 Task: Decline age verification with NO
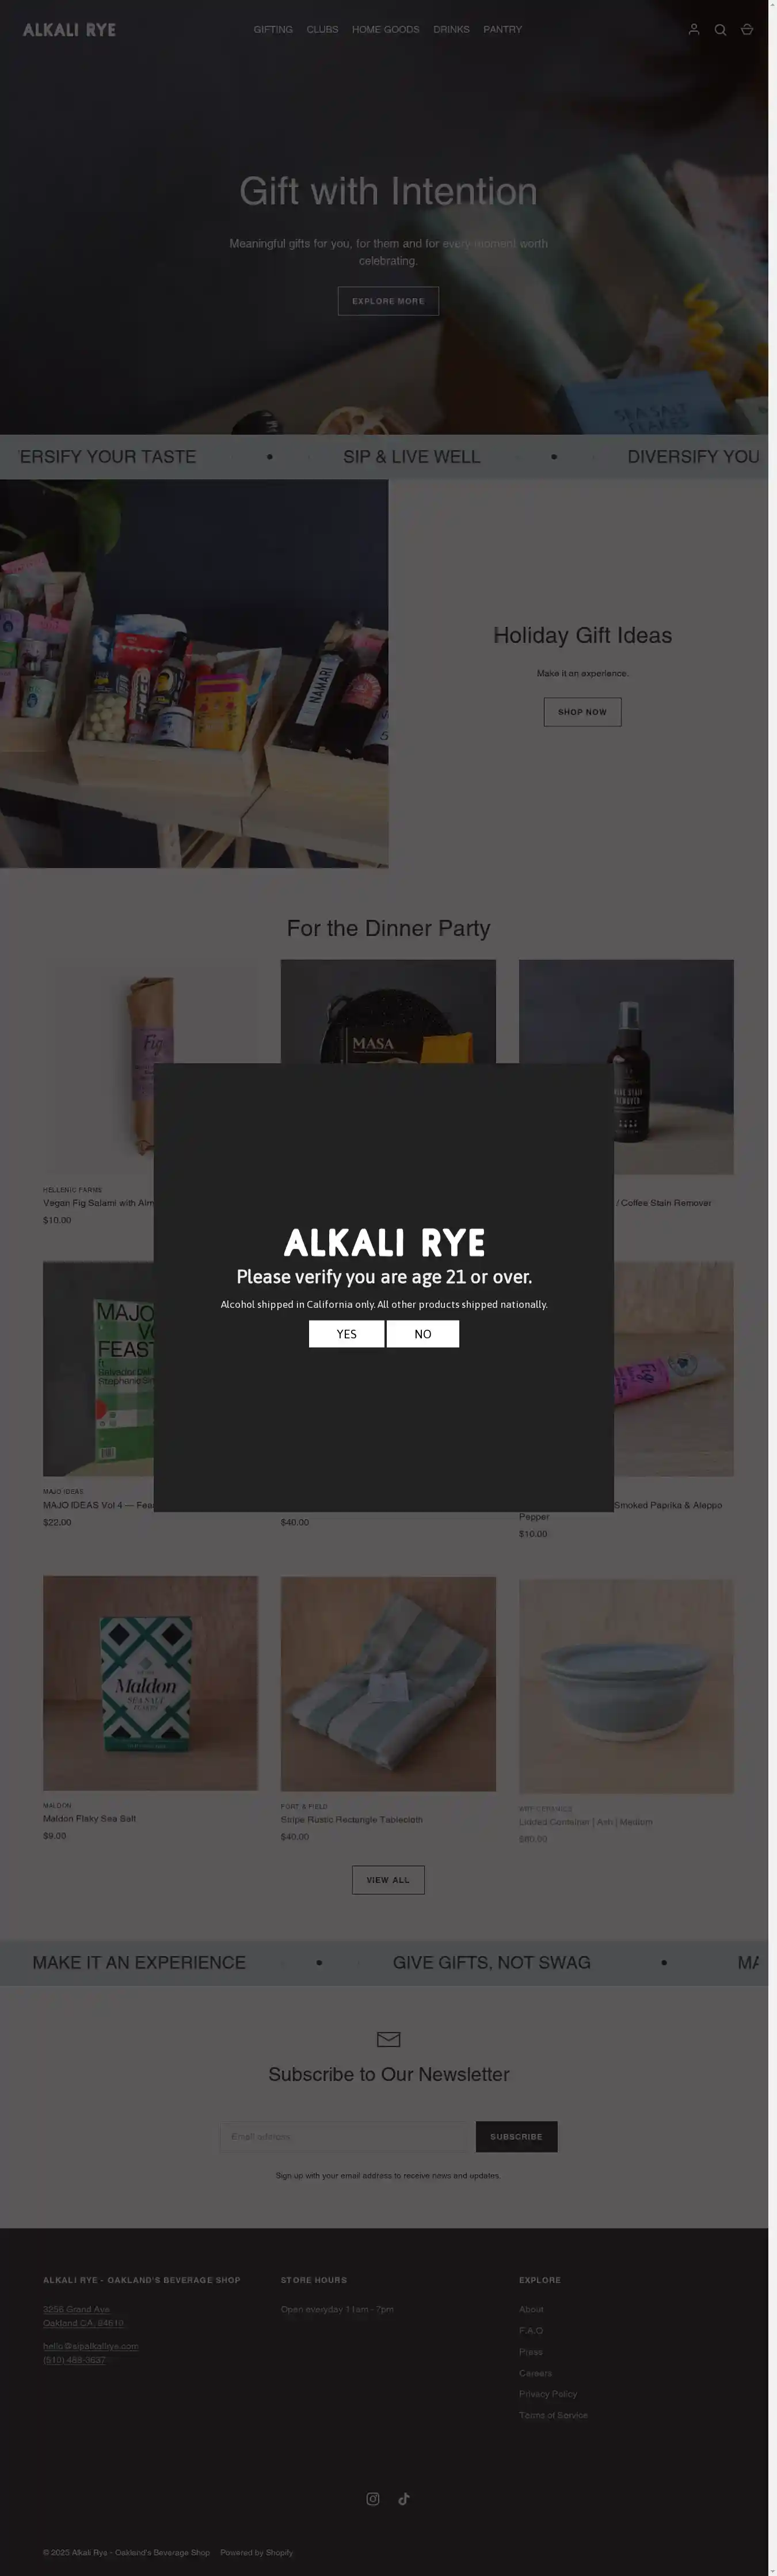pos(423,1333)
